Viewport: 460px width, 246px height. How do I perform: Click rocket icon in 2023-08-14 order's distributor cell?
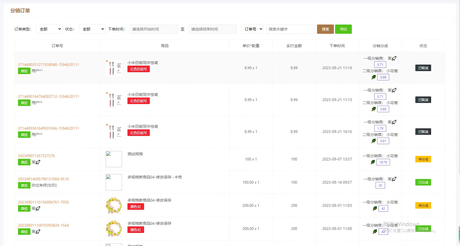click(x=394, y=179)
